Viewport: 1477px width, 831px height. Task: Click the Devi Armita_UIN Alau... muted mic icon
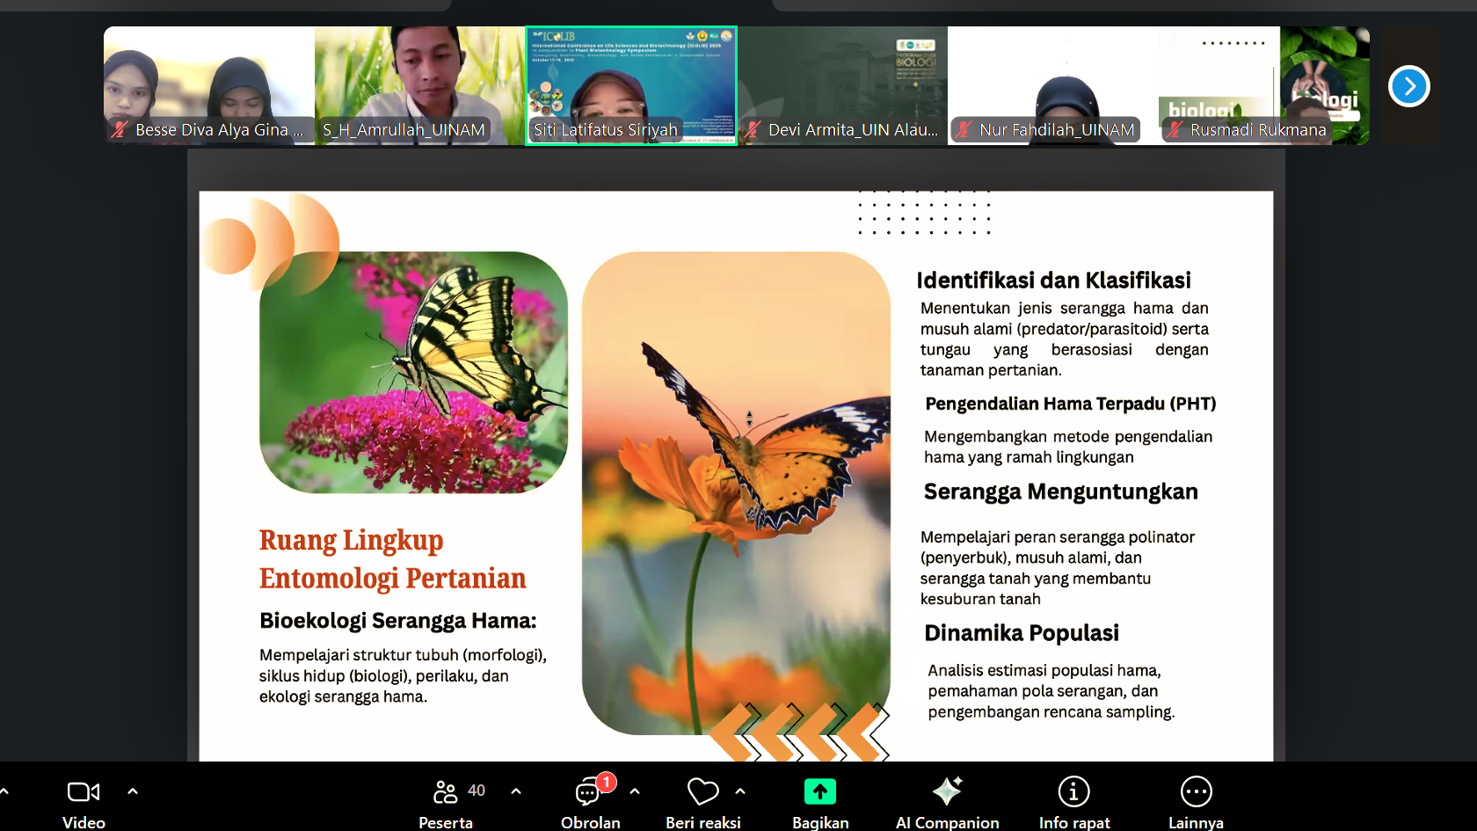tap(753, 130)
